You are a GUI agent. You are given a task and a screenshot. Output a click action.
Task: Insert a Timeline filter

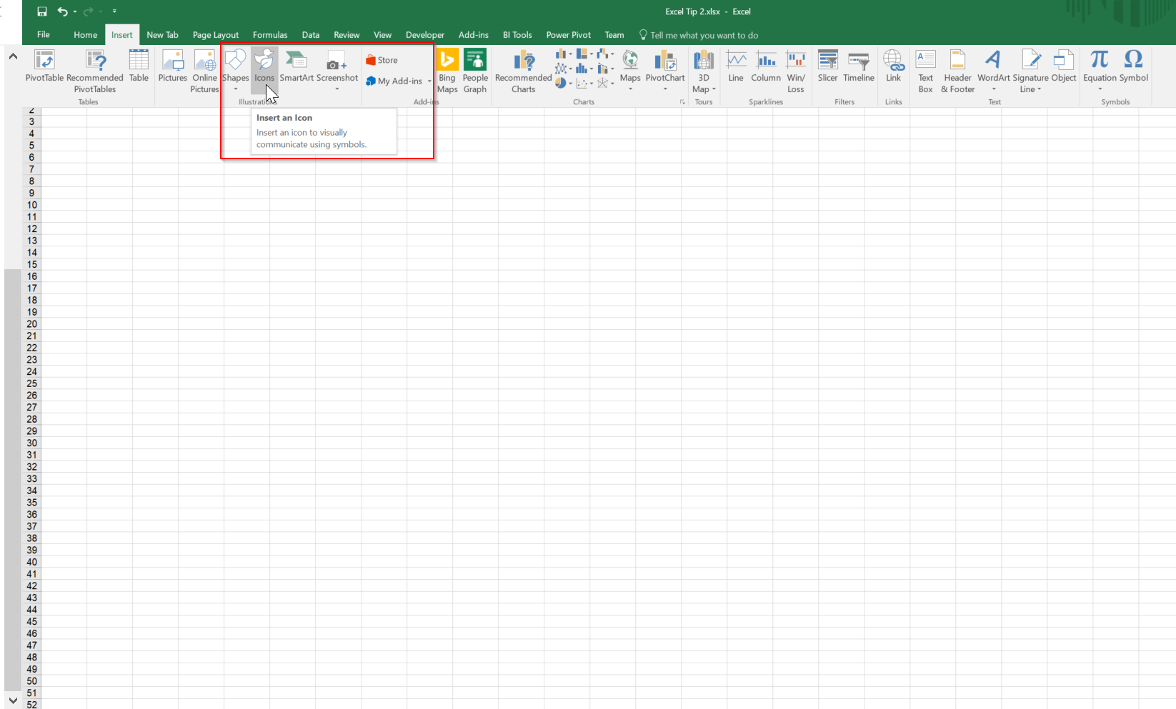(x=859, y=69)
